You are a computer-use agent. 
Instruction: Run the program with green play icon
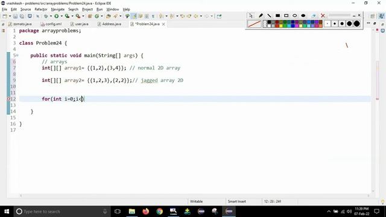[57, 16]
